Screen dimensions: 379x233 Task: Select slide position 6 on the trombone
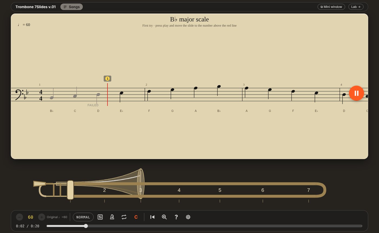click(x=263, y=190)
